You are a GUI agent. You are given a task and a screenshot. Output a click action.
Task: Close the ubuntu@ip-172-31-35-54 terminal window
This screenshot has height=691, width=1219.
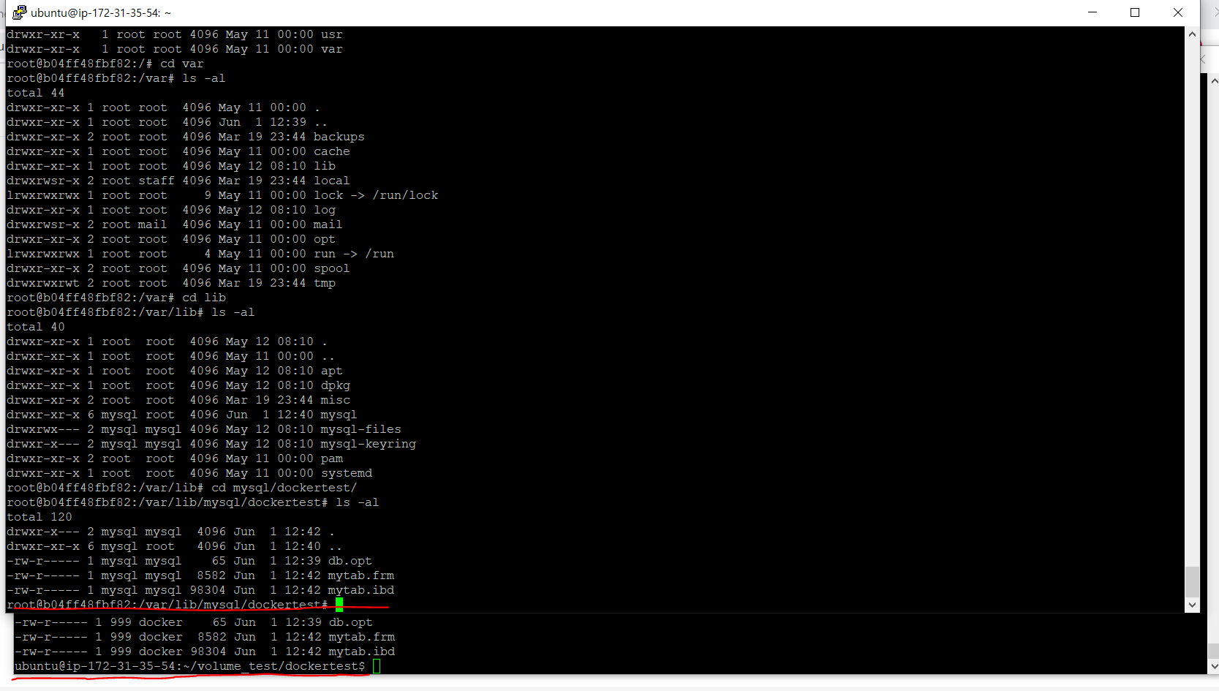coord(1177,12)
